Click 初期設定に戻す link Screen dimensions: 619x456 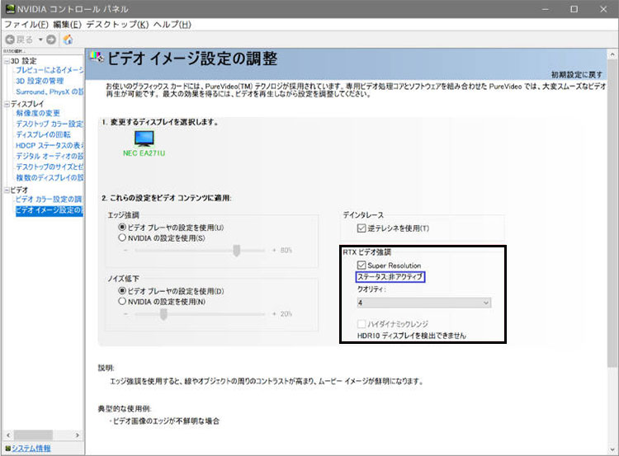click(x=577, y=74)
